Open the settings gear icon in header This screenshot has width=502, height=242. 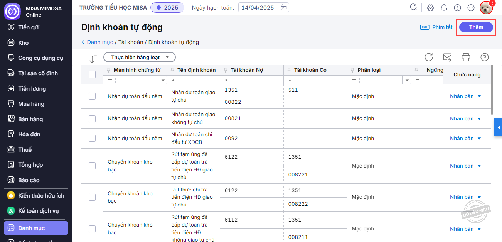(x=431, y=7)
